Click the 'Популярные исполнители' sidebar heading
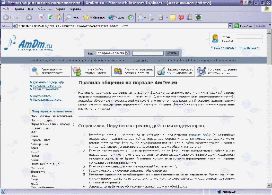Viewport: 272px width, 195px height. [x=51, y=111]
